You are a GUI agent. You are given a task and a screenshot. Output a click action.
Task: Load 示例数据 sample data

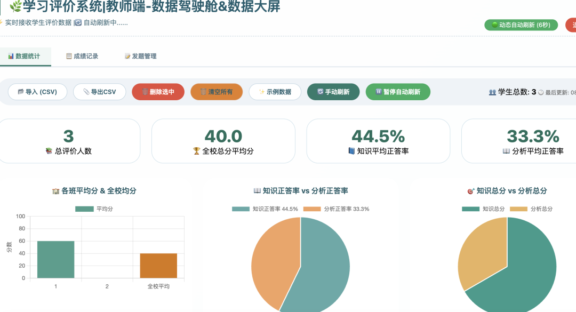click(275, 92)
